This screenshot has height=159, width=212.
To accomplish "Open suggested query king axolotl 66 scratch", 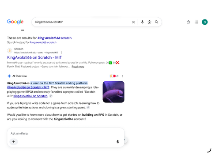I will 54,38.
